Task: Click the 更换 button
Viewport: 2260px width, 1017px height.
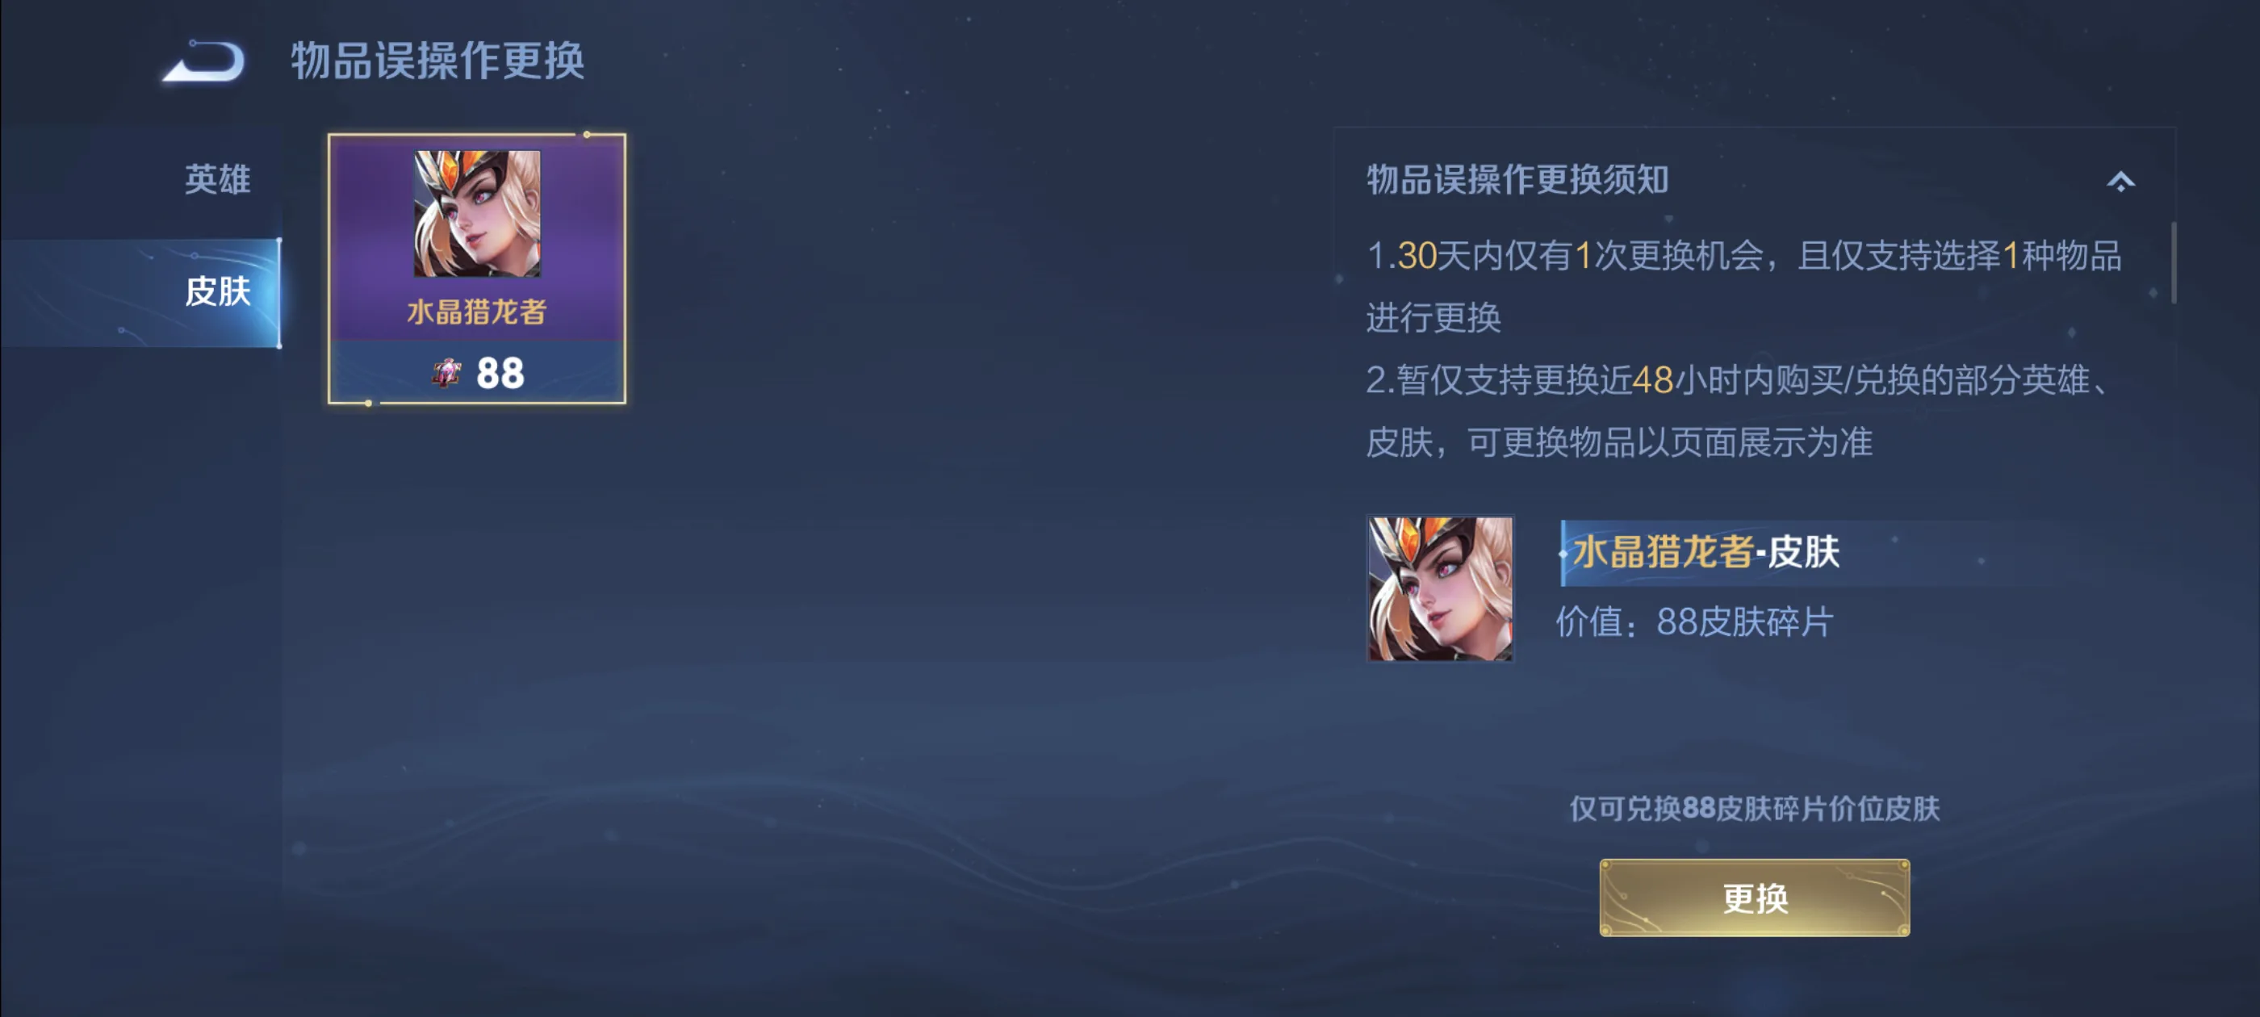Action: 1754,898
